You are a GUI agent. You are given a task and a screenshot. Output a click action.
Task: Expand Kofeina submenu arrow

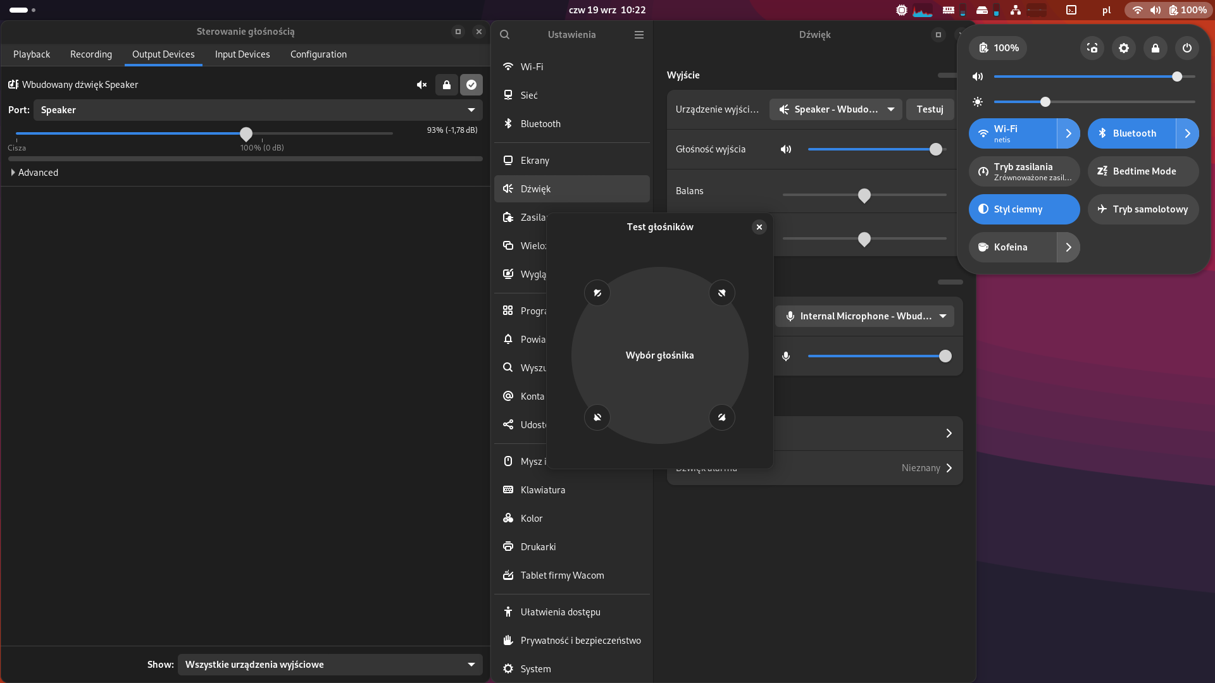pos(1069,247)
